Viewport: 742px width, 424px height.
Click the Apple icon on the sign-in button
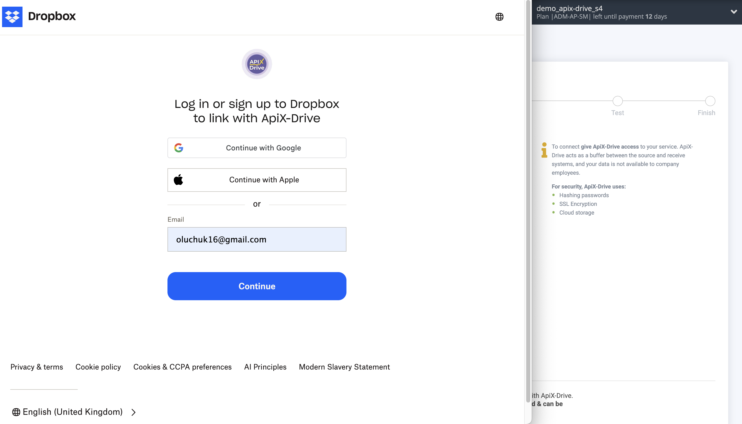pos(179,180)
